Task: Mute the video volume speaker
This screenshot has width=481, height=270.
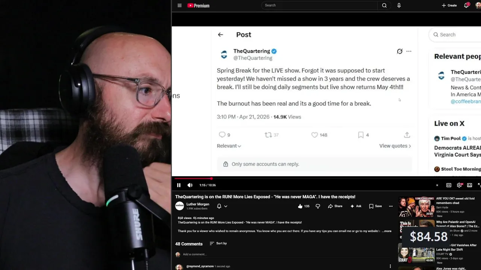Action: [190, 185]
